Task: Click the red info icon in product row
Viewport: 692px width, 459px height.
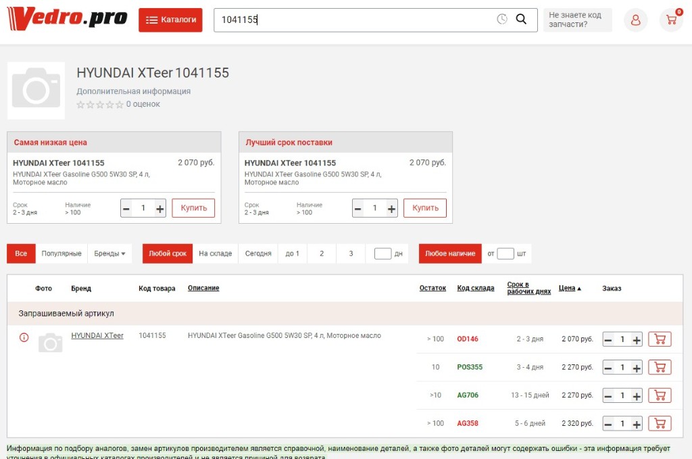Action: click(x=24, y=337)
